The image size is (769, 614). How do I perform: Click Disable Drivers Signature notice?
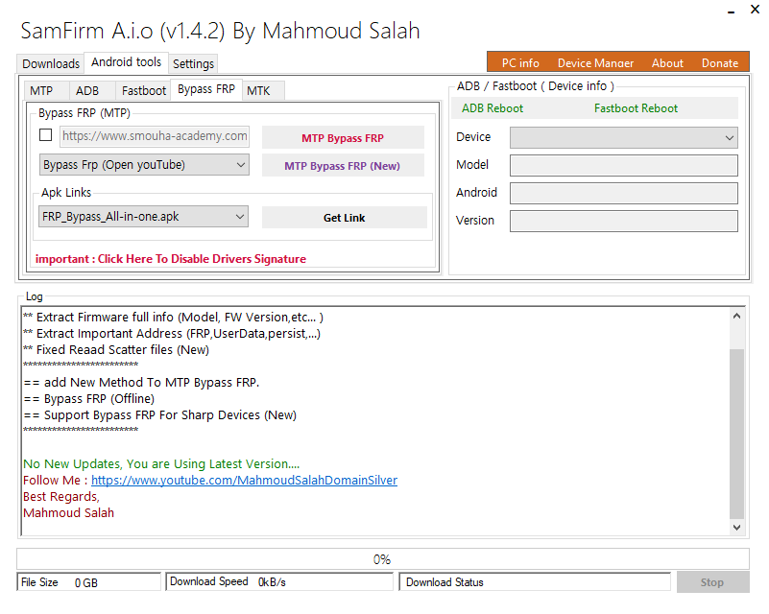[x=171, y=259]
